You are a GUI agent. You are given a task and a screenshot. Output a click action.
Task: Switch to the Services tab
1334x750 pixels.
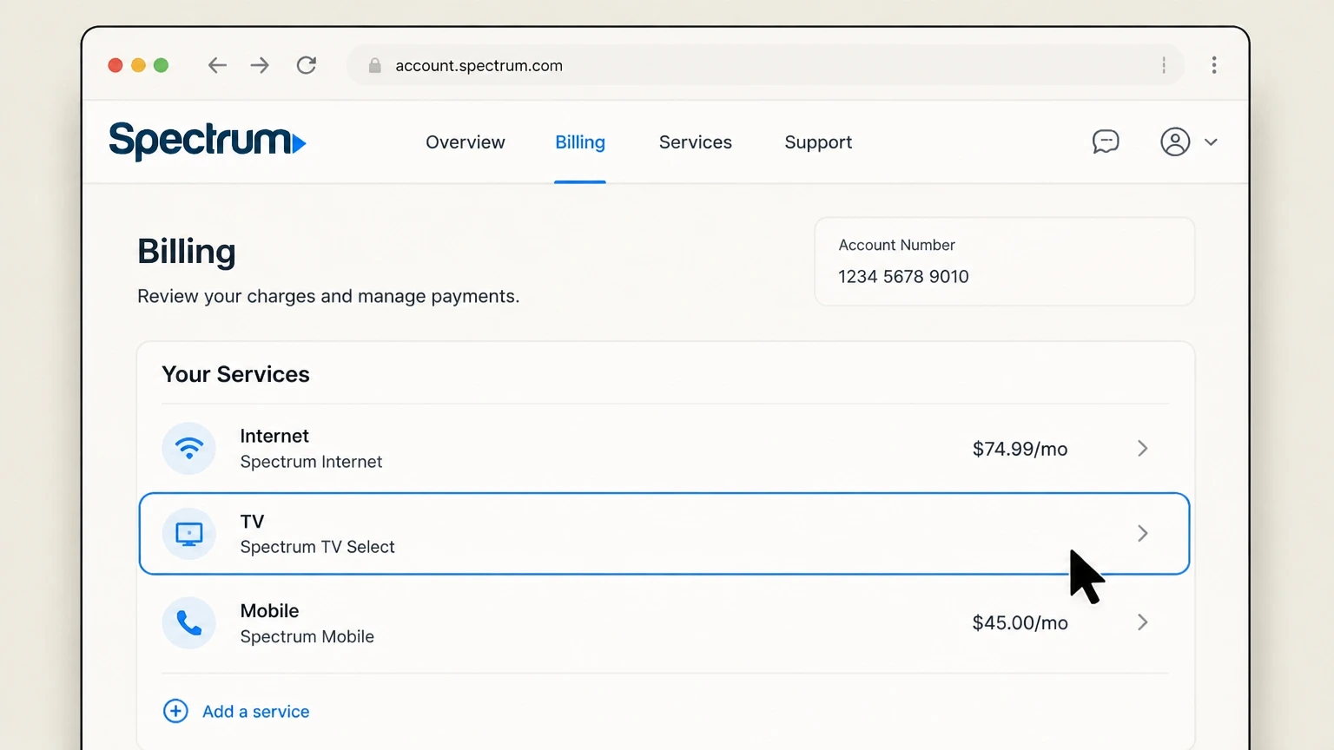tap(696, 142)
